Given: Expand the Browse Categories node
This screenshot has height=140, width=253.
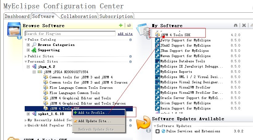Looking at the screenshot, I should coord(28,45).
